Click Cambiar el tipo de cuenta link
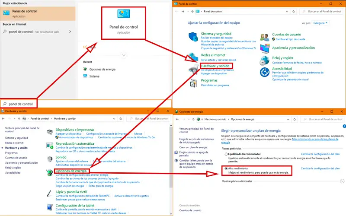Screen dimensions: 346x216 coord(290,39)
